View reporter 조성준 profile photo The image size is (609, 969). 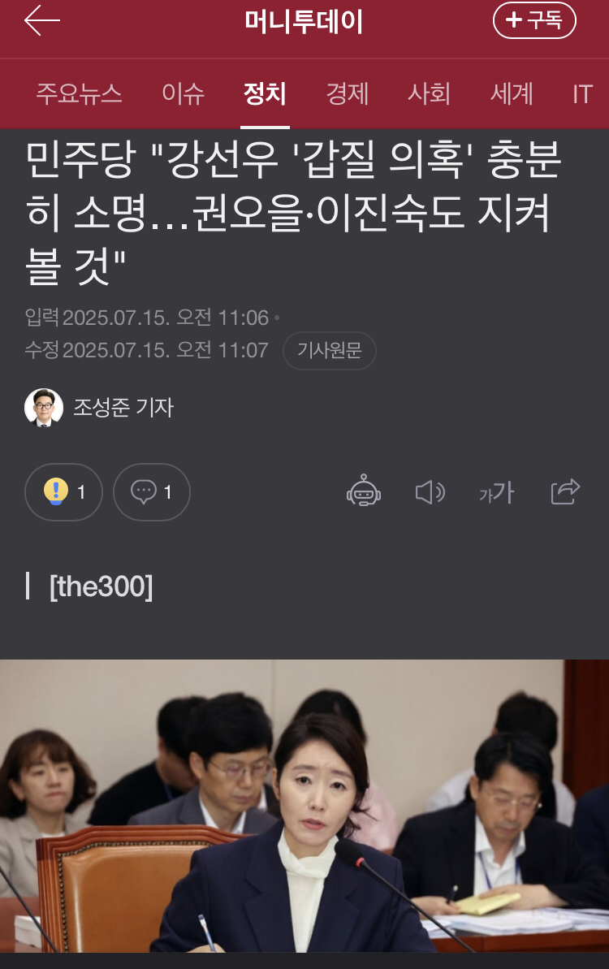tap(44, 408)
